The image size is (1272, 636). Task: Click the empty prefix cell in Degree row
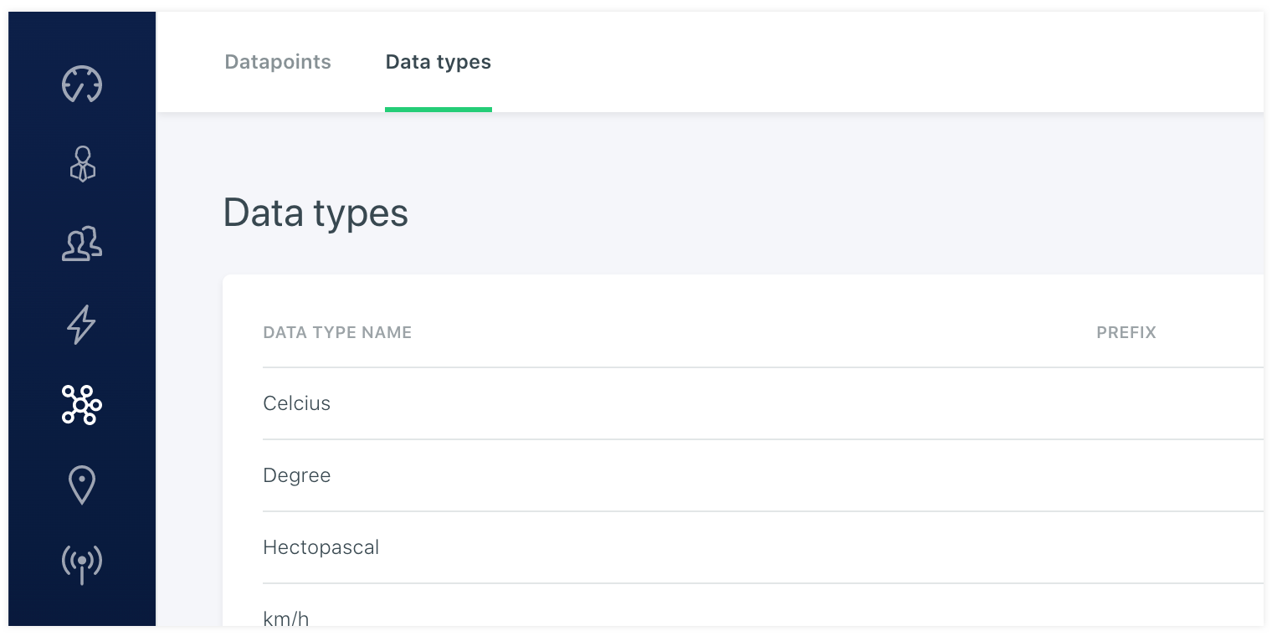[x=1126, y=475]
